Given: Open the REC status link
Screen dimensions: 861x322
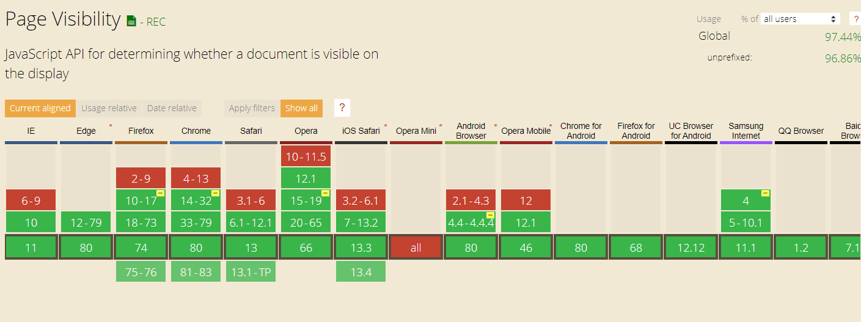Looking at the screenshot, I should point(156,22).
